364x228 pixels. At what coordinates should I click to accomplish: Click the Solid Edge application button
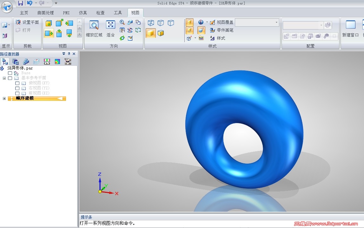7,7
